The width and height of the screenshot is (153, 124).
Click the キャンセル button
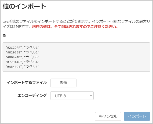click(x=108, y=116)
